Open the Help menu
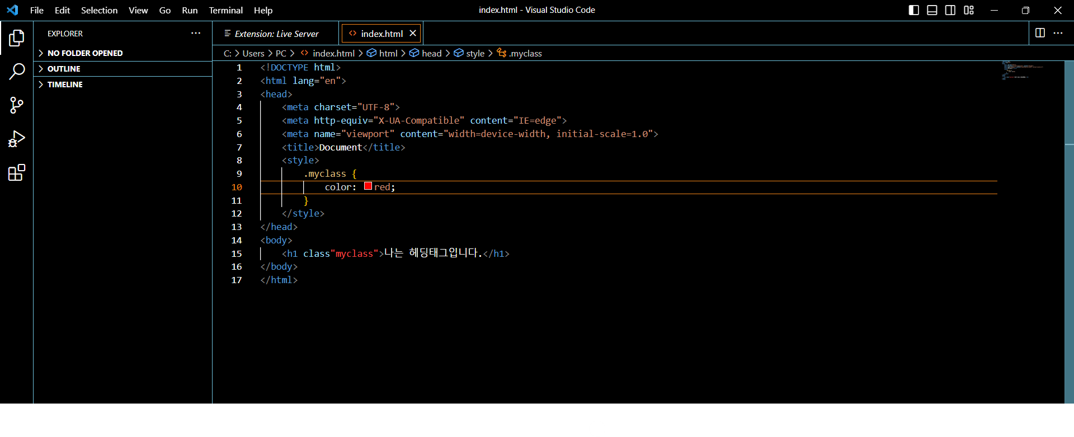Image resolution: width=1074 pixels, height=437 pixels. (x=263, y=10)
